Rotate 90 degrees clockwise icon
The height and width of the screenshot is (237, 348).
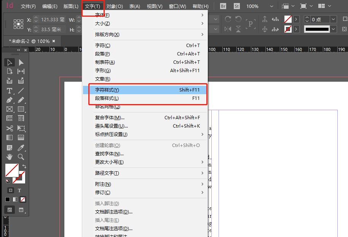tap(228, 19)
